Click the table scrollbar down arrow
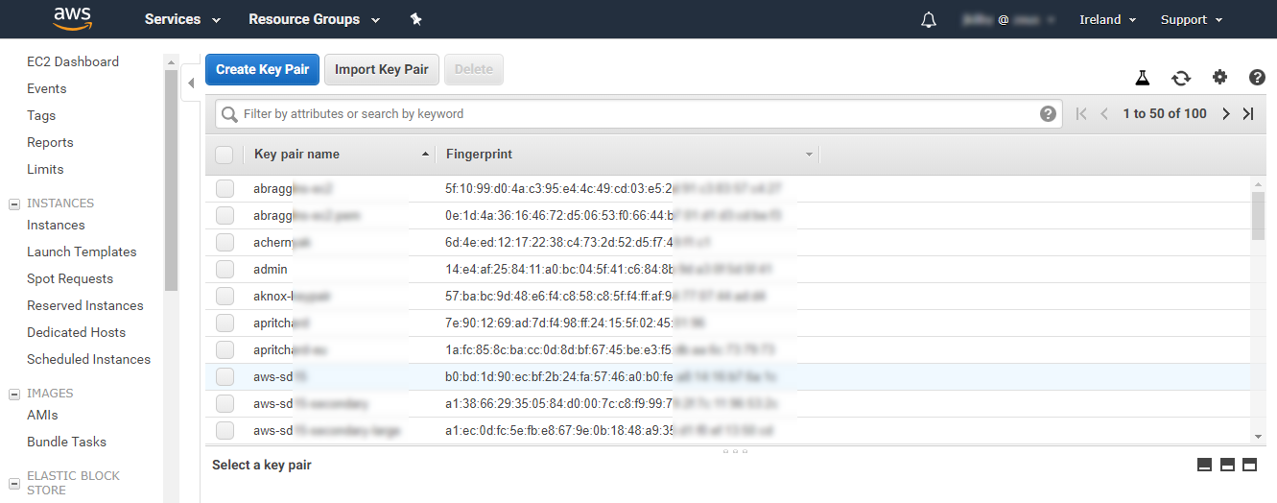Screen dimensions: 1277x503 pyautogui.click(x=1259, y=436)
